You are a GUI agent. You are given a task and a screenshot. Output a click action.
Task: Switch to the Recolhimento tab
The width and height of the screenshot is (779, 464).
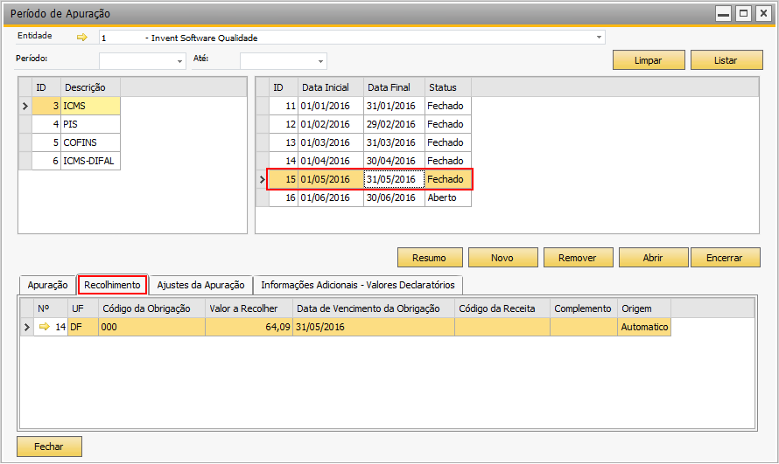(x=112, y=285)
